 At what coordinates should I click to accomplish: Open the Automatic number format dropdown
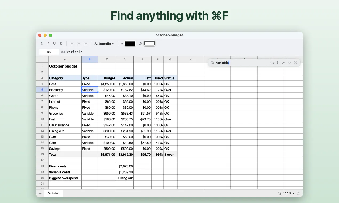(x=104, y=44)
